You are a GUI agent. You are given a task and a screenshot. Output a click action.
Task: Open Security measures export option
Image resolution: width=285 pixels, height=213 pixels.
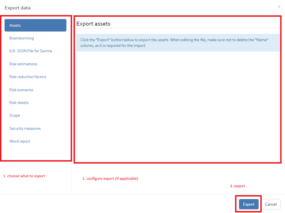click(25, 128)
